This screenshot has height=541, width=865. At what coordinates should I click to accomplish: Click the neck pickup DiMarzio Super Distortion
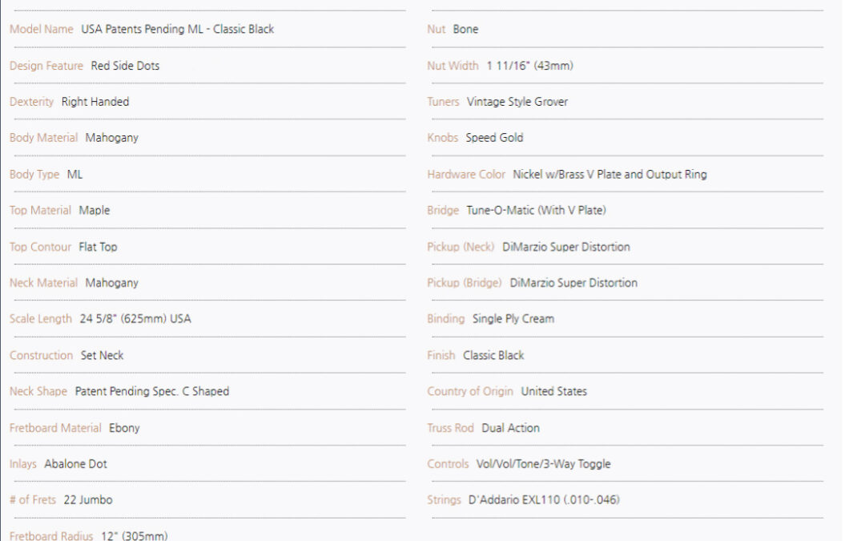566,247
